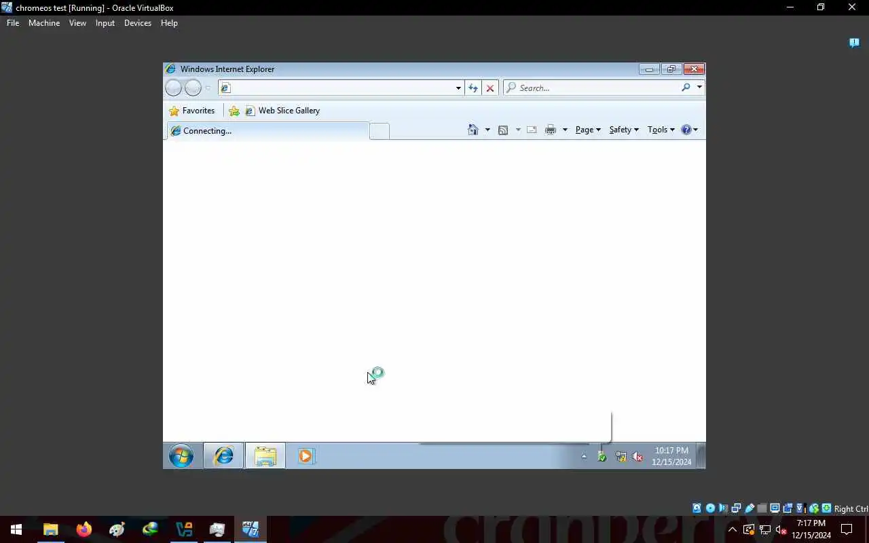Click VirtualBox USB status icon
This screenshot has width=869, height=543.
click(750, 508)
